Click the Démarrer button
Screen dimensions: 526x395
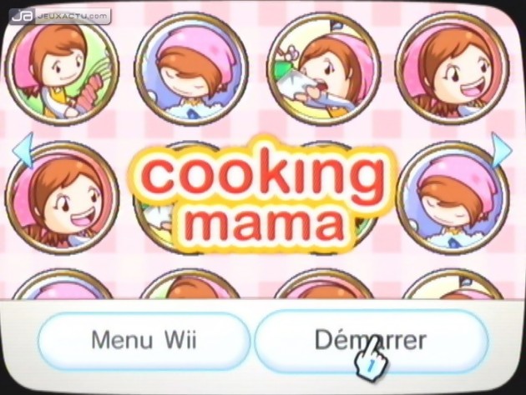click(x=372, y=341)
